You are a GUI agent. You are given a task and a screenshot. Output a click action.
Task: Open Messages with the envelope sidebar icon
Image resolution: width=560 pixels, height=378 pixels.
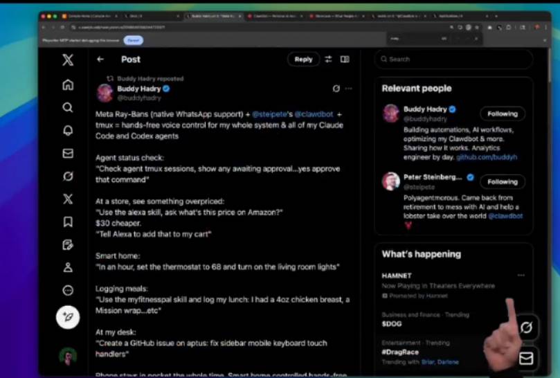pos(68,153)
